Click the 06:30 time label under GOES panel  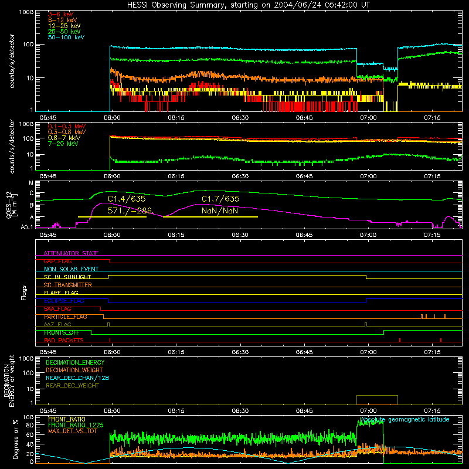(240, 235)
